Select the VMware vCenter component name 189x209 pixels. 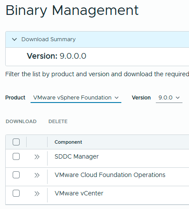click(x=79, y=193)
